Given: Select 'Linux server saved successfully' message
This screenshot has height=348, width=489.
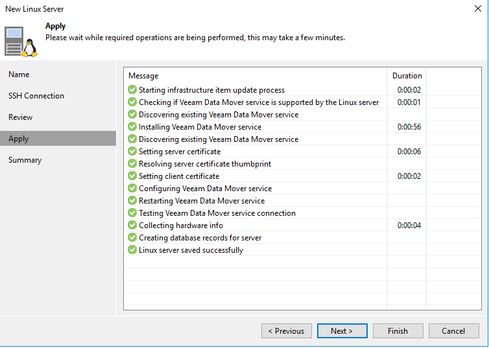Looking at the screenshot, I should pos(191,250).
